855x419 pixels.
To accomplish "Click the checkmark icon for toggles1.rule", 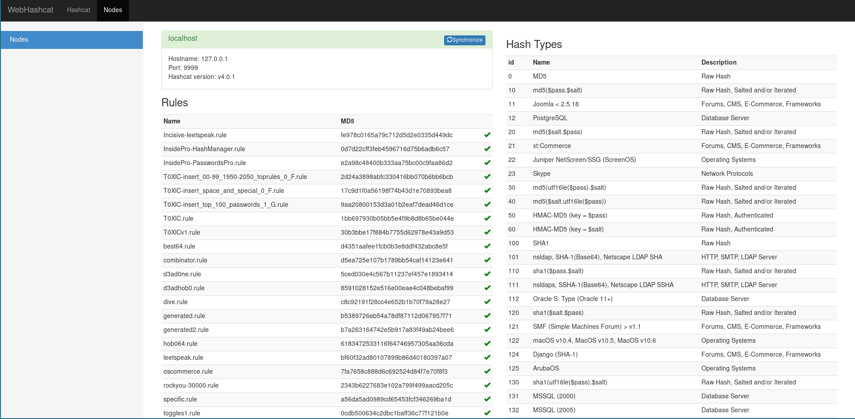I will click(x=487, y=413).
